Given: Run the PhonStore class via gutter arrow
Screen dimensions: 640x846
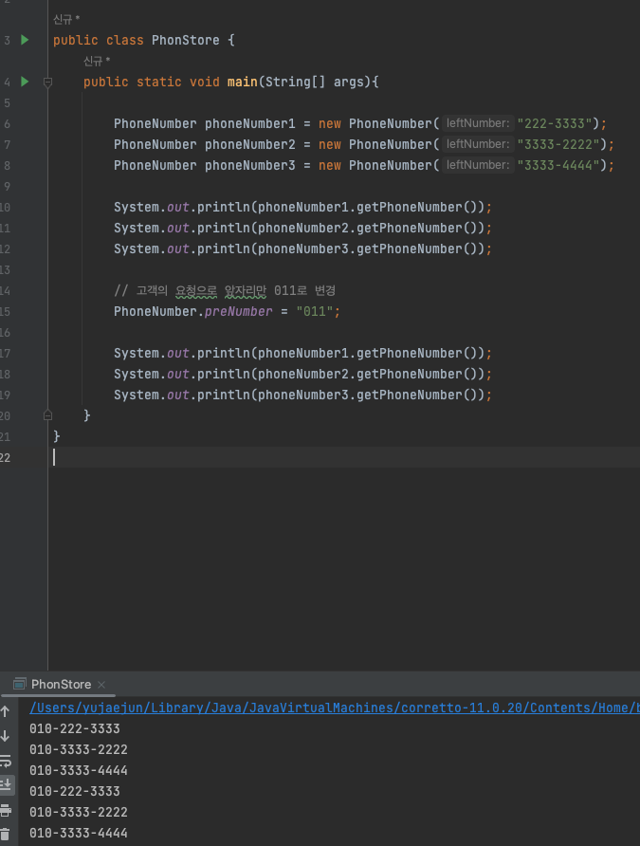Looking at the screenshot, I should [x=25, y=40].
